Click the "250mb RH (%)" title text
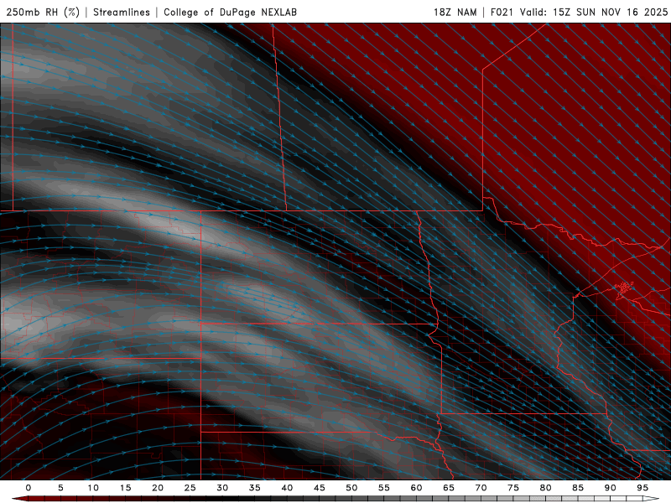Viewport: 671px width, 503px height. tap(43, 12)
